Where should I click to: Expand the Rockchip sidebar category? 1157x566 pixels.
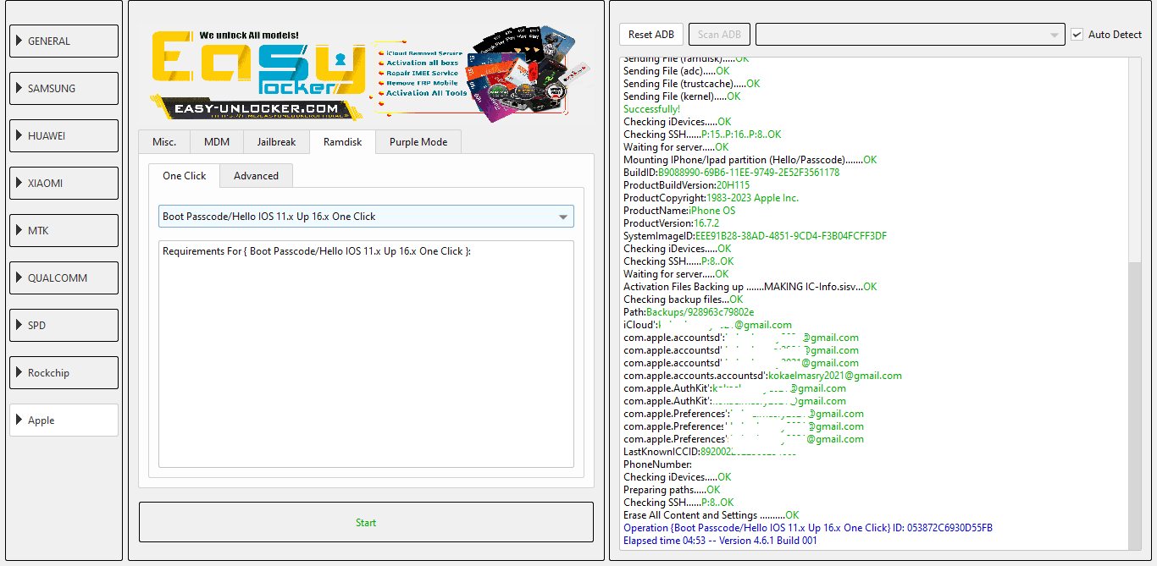(x=64, y=372)
